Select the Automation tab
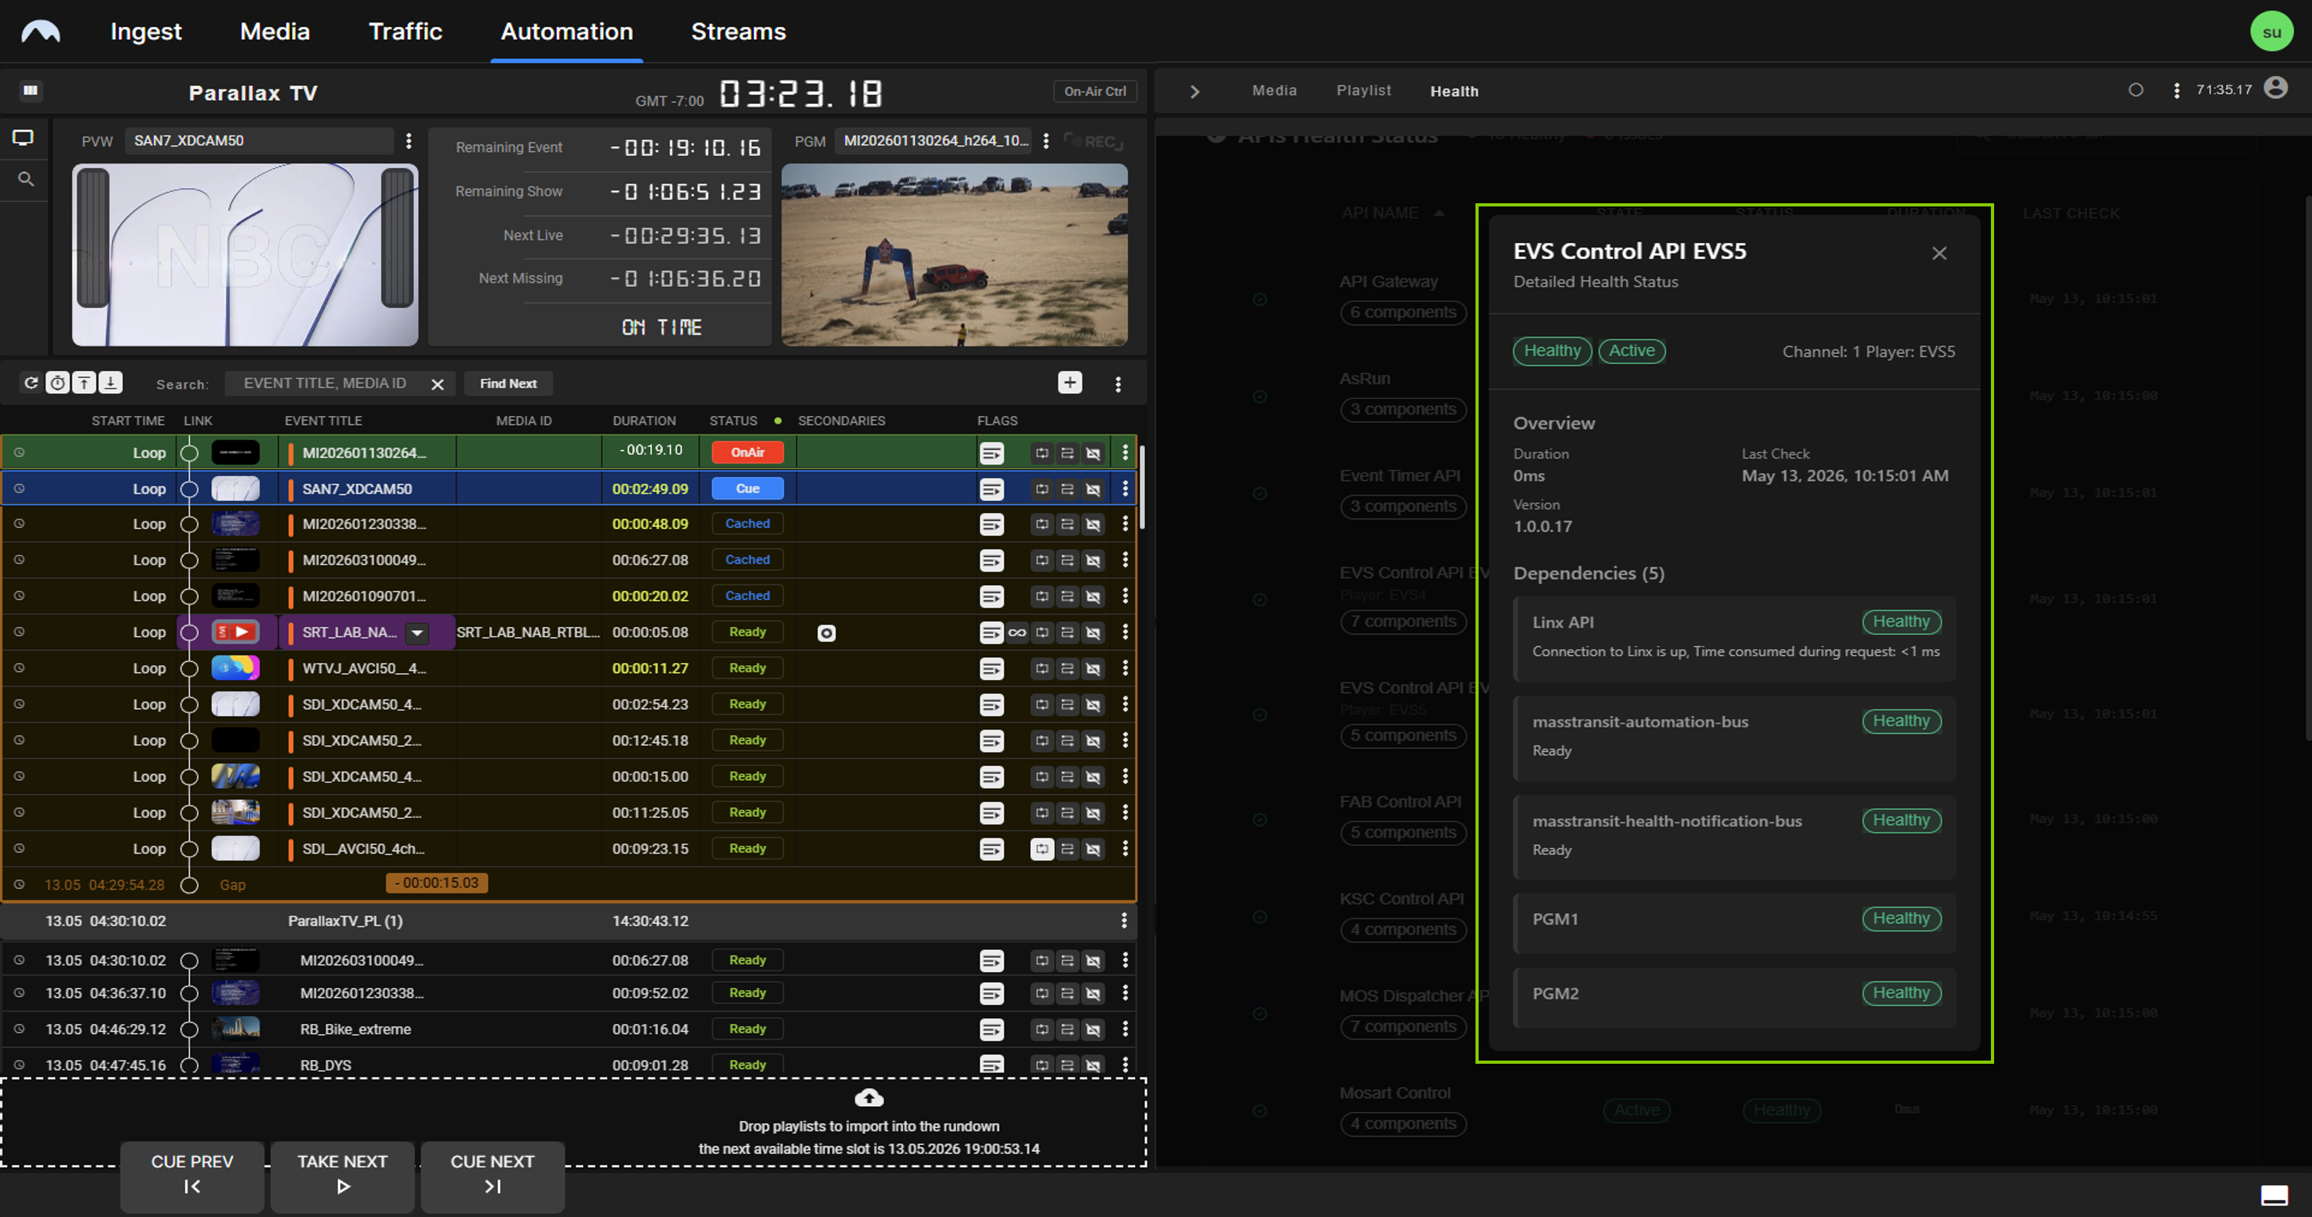Screen dimensions: 2312x1217 coord(566,32)
